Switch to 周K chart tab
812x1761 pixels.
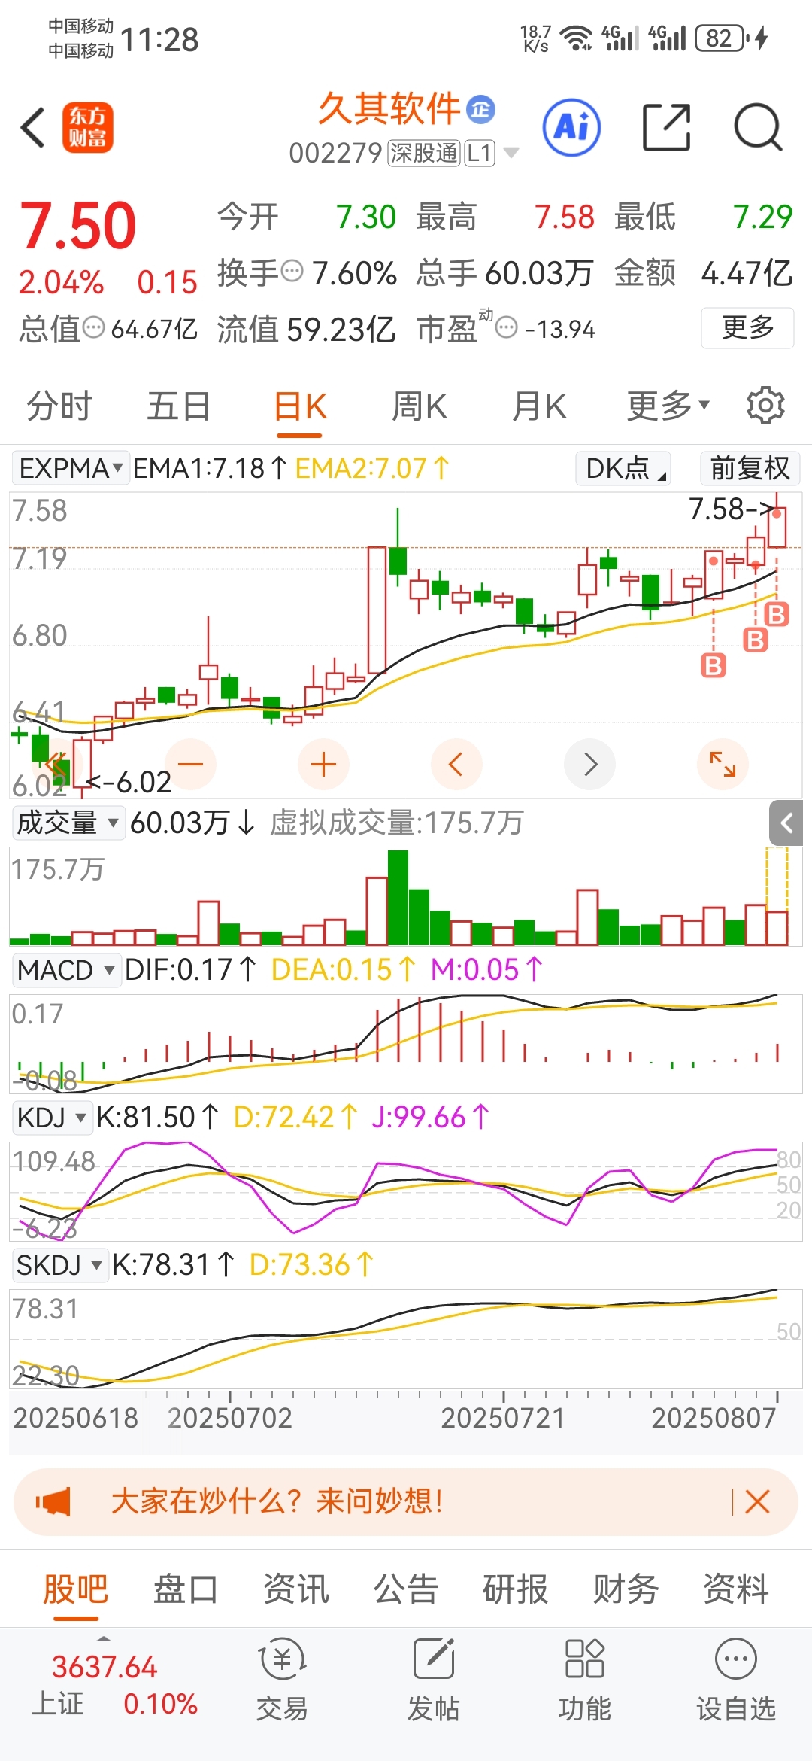[420, 406]
